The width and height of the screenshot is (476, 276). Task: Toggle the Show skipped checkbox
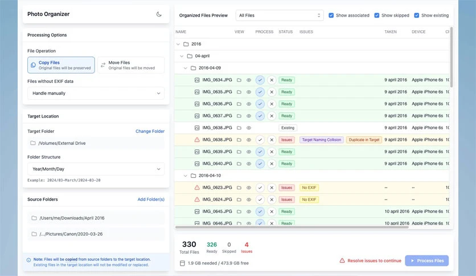tap(377, 15)
